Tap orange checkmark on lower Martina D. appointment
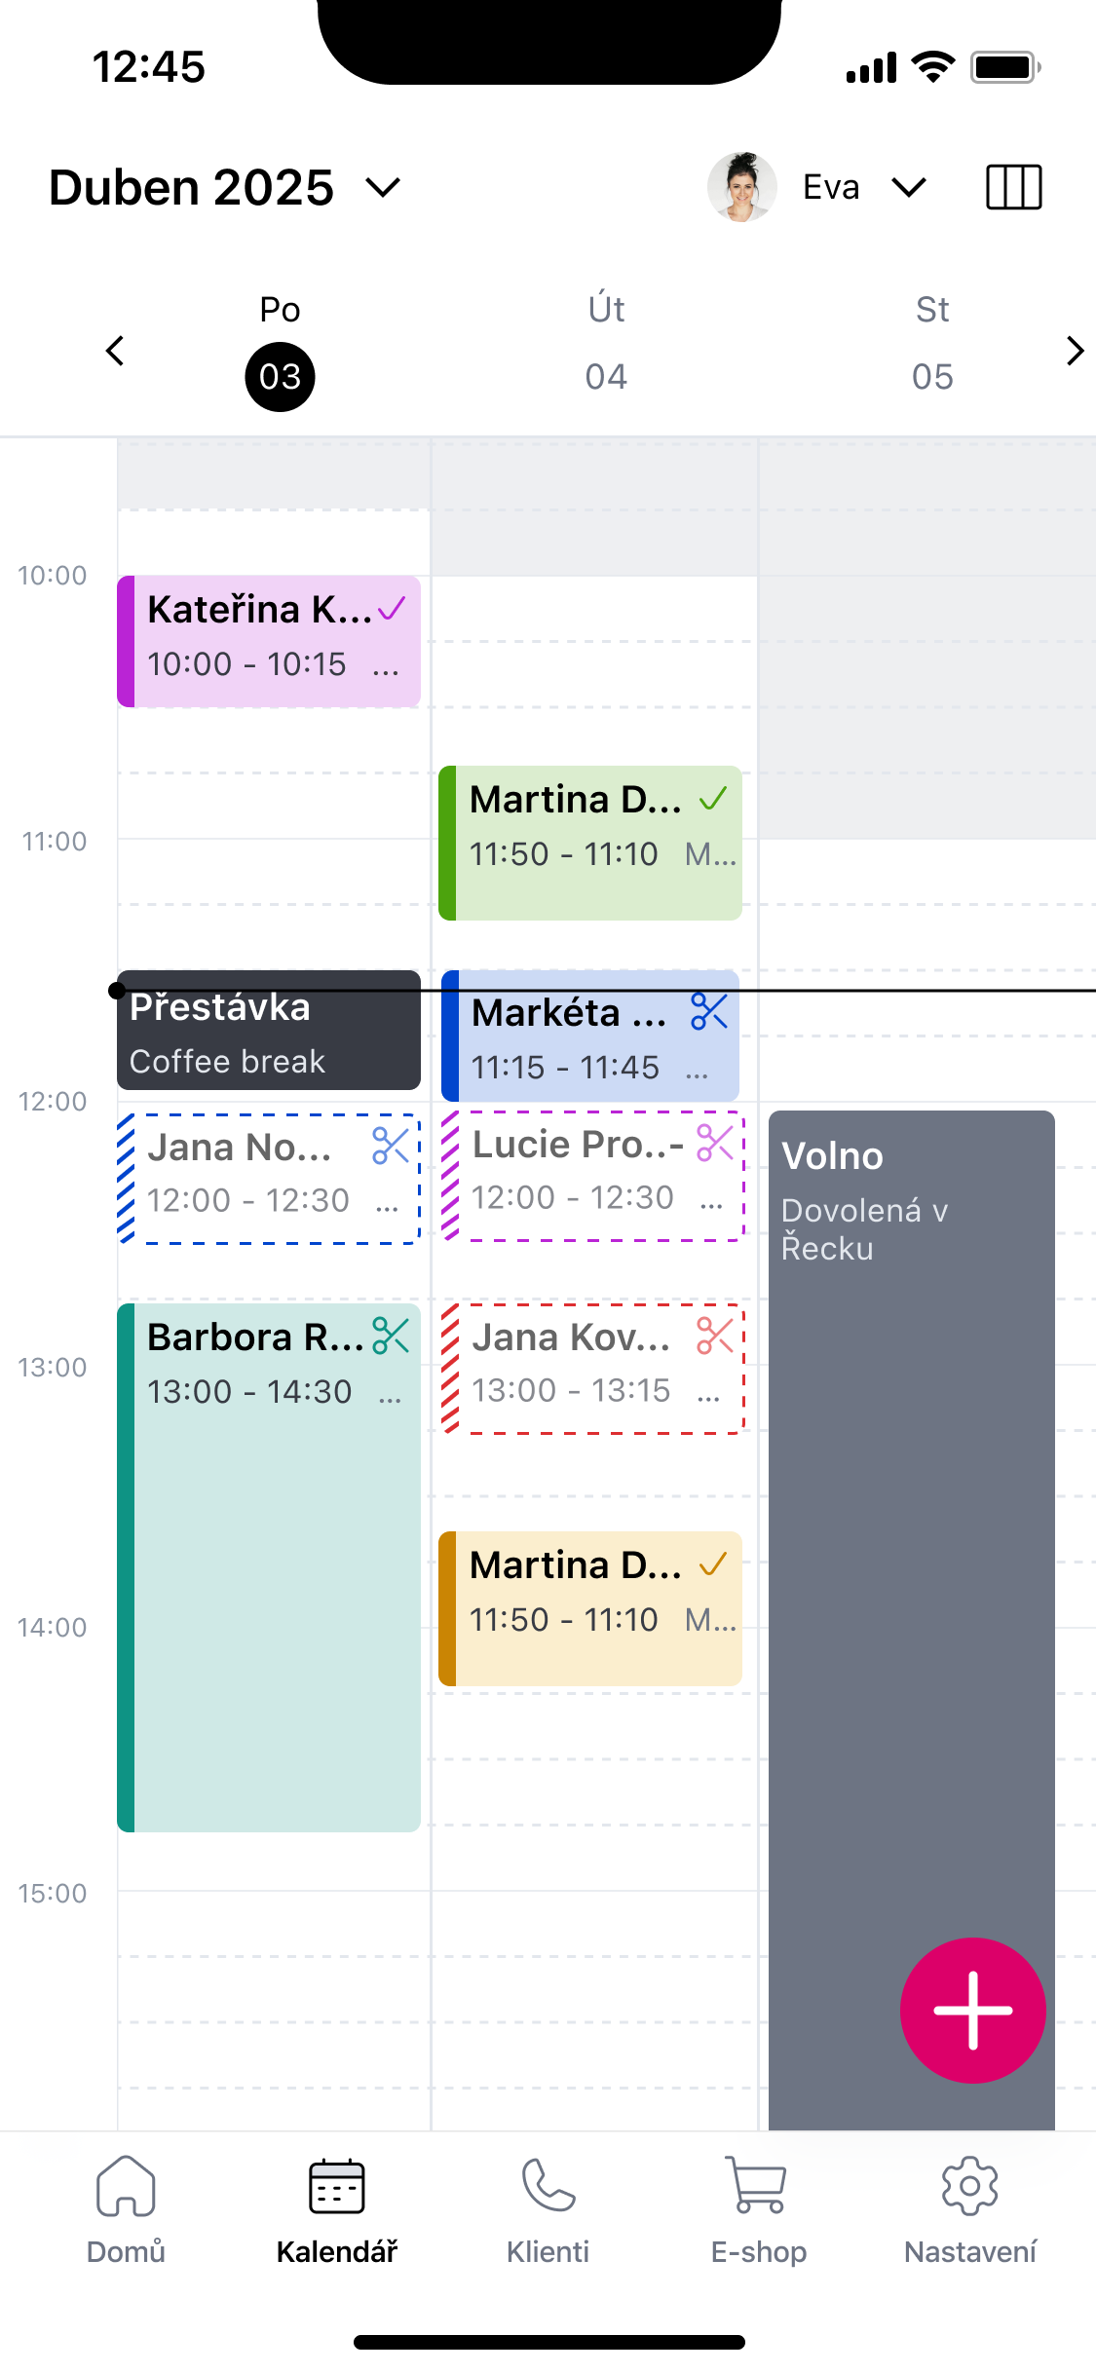This screenshot has width=1096, height=2373. (713, 1564)
